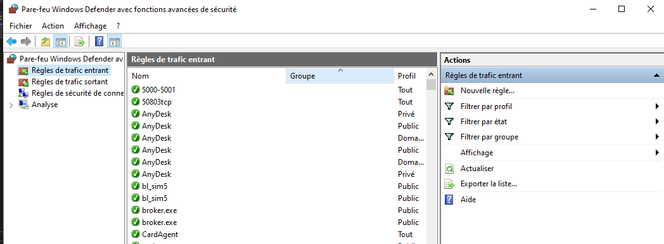Click the blue Help toolbar icon
The height and width of the screenshot is (244, 664).
(x=99, y=42)
